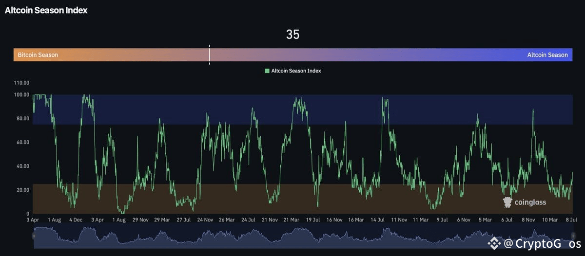Click the '9 Jul' x-axis date
This screenshot has height=256, width=585.
point(442,220)
